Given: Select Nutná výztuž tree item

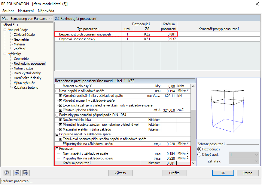Looking at the screenshot, I should coord(23,68).
